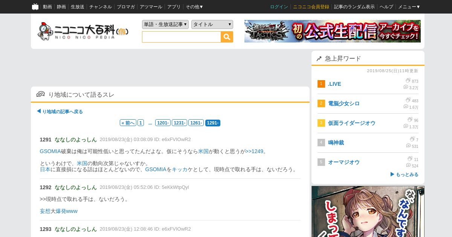
Task: Jump to page 1 of thread
Action: click(x=140, y=123)
